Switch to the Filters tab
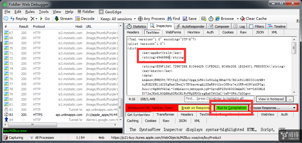This screenshot has width=302, height=143. tap(256, 26)
